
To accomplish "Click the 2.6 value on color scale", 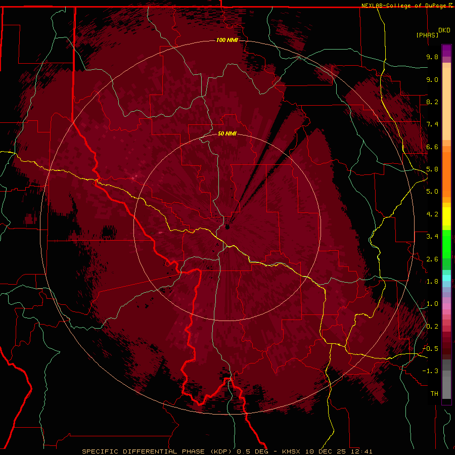I will [432, 259].
